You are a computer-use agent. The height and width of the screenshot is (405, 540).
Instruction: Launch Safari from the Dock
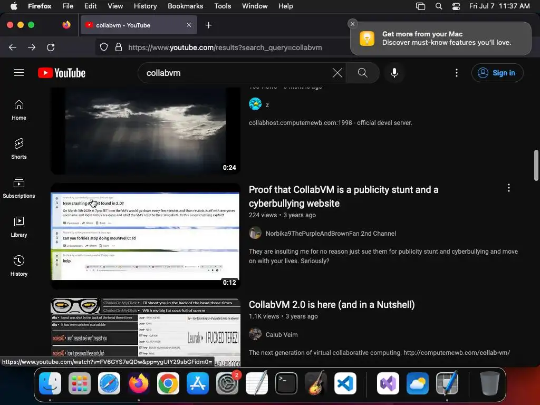click(109, 383)
